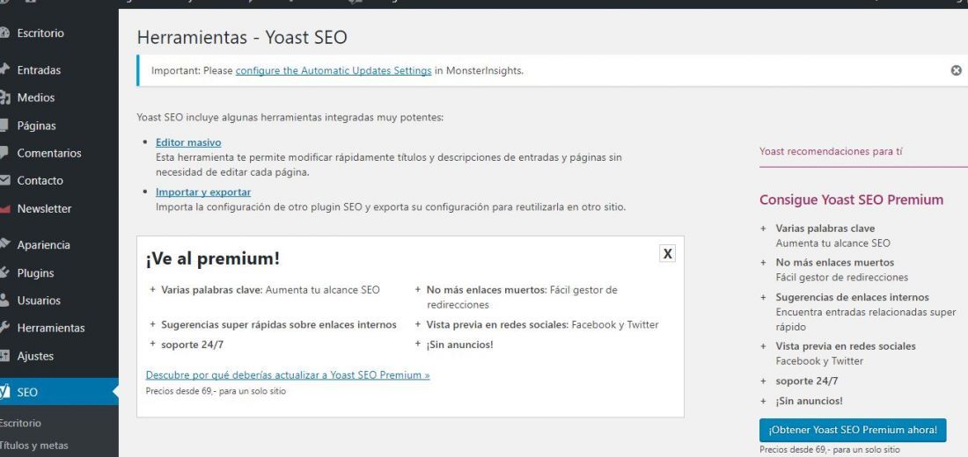
Task: Click the Plugins plug icon
Action: click(x=4, y=272)
